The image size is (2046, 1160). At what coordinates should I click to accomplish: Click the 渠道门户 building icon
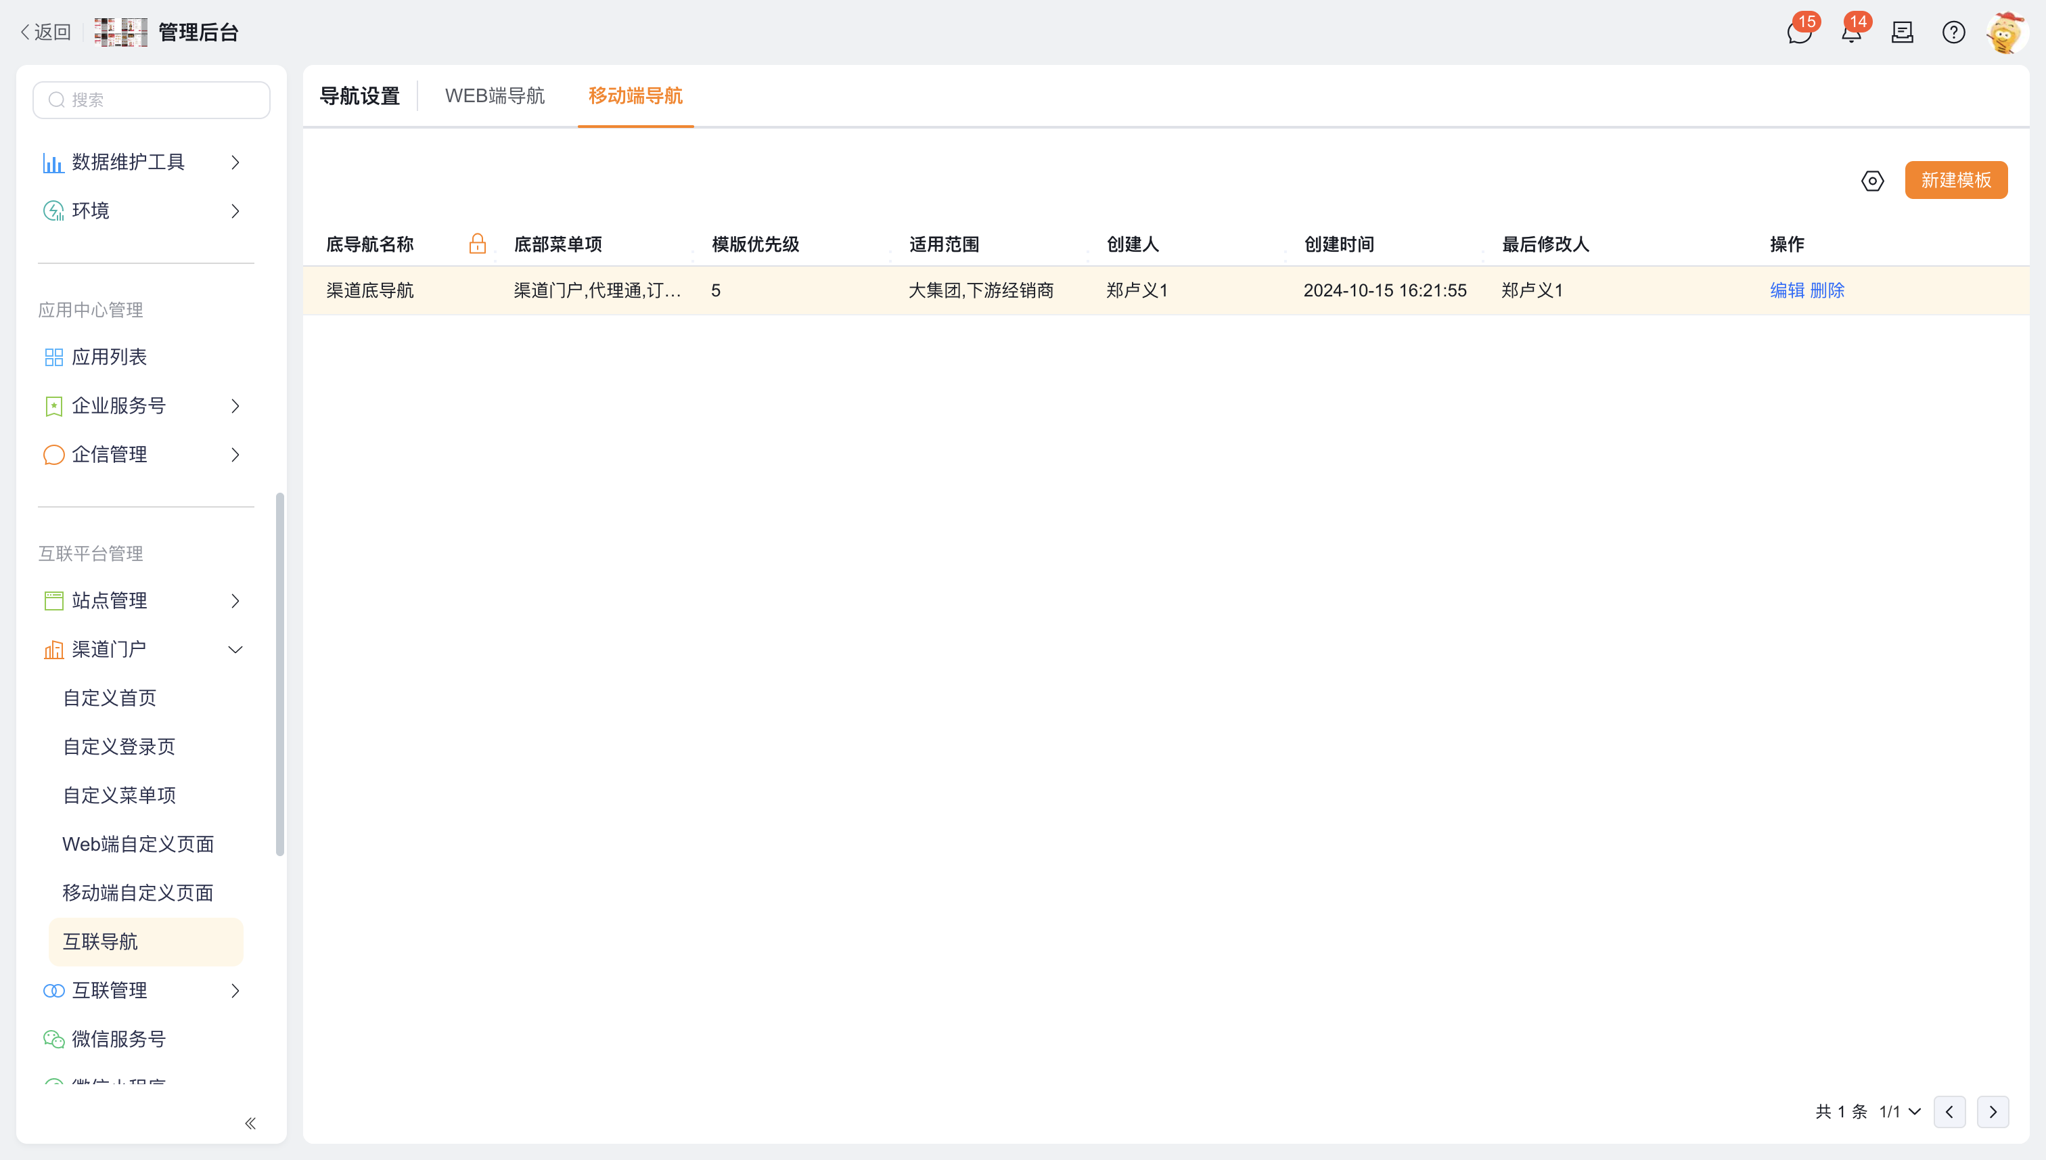[53, 650]
